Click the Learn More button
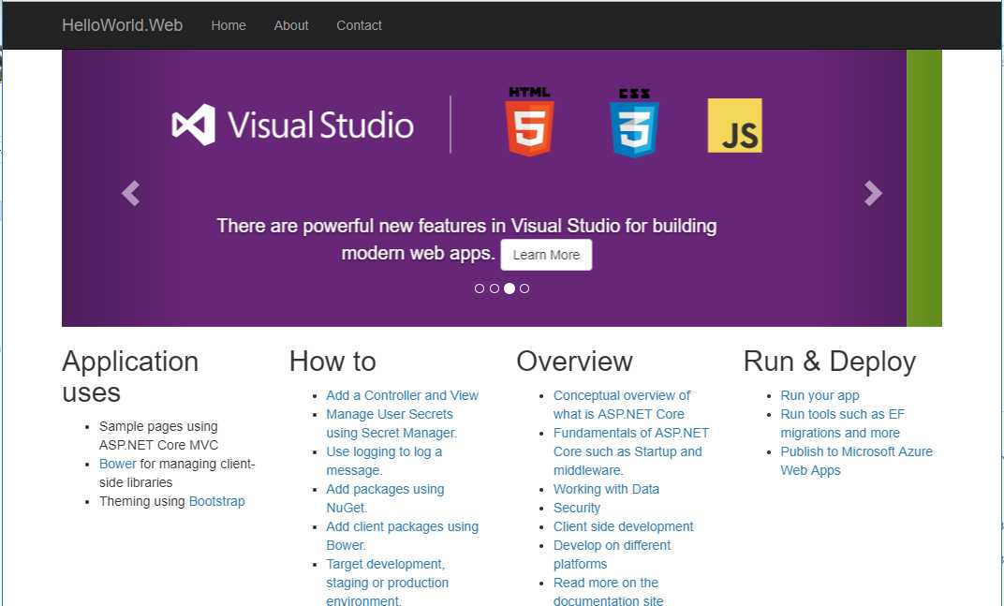Viewport: 1004px width, 606px height. (546, 255)
